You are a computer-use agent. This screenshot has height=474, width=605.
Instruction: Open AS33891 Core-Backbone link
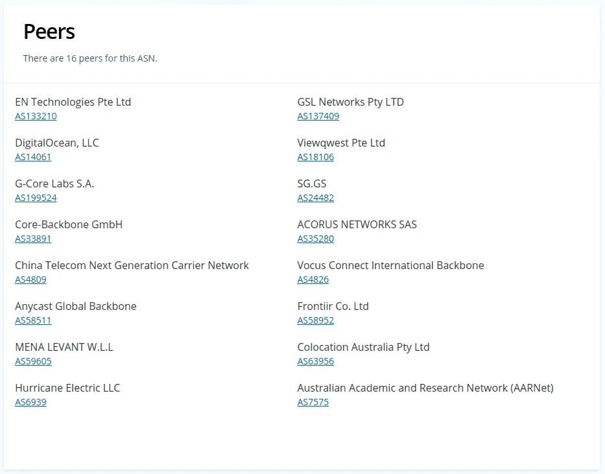pyautogui.click(x=33, y=239)
